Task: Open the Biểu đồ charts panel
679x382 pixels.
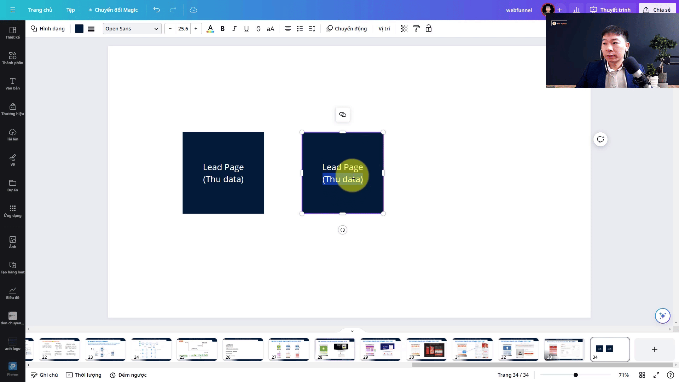Action: coord(13,293)
